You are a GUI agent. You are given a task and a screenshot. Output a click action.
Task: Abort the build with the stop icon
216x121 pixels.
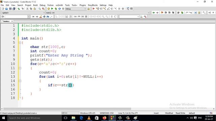(63, 9)
